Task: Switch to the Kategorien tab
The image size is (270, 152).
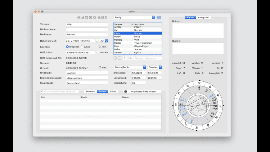Action: coord(203,18)
